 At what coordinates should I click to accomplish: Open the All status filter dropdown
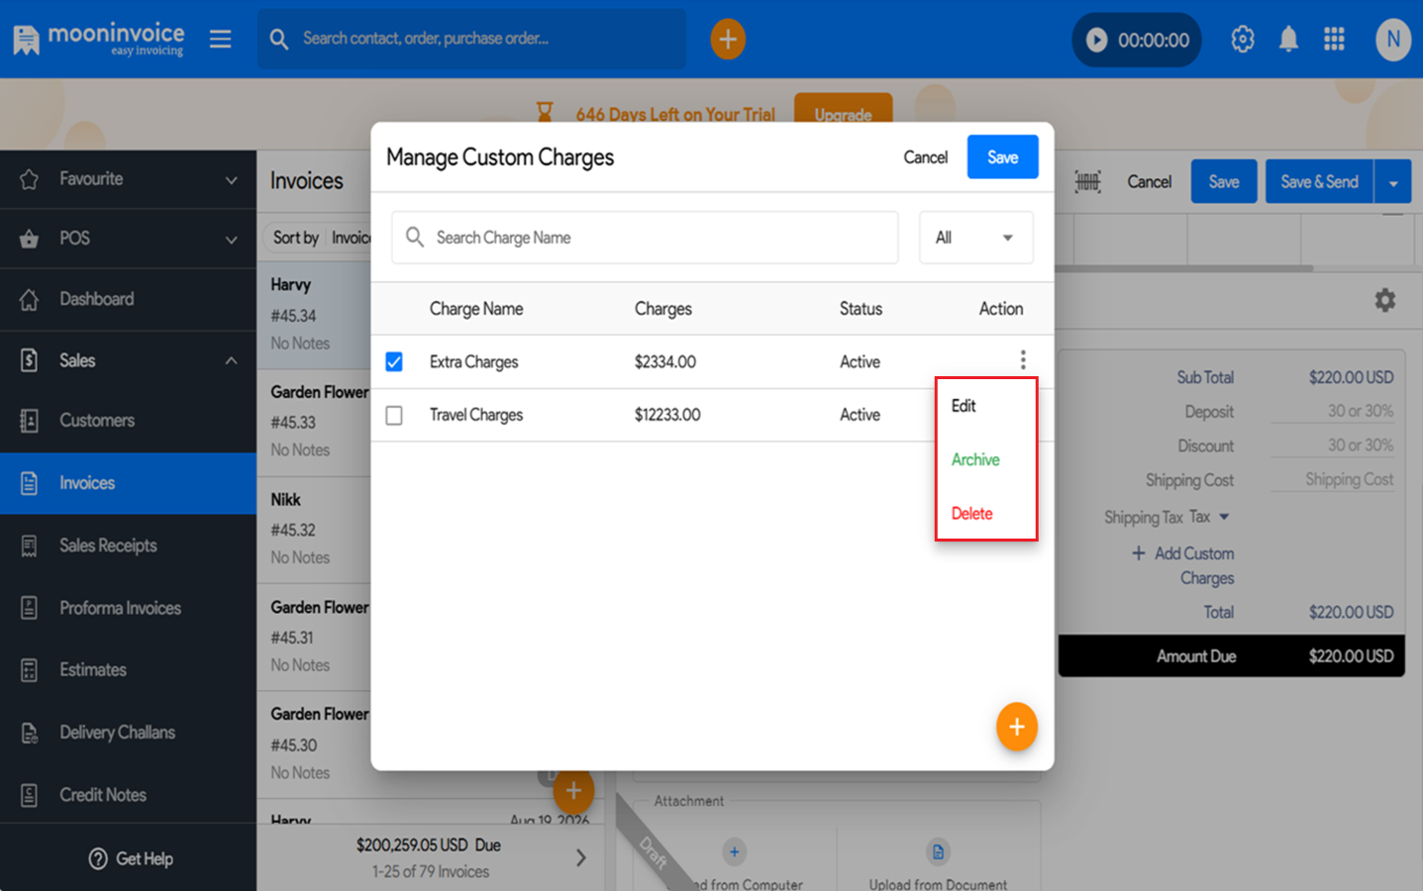(975, 238)
